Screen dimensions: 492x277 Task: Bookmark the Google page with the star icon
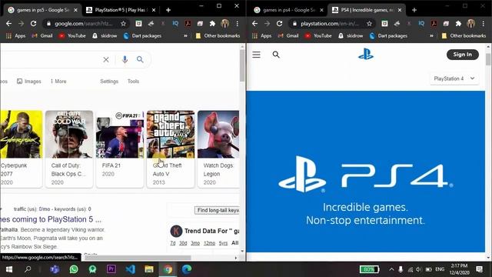tap(123, 24)
